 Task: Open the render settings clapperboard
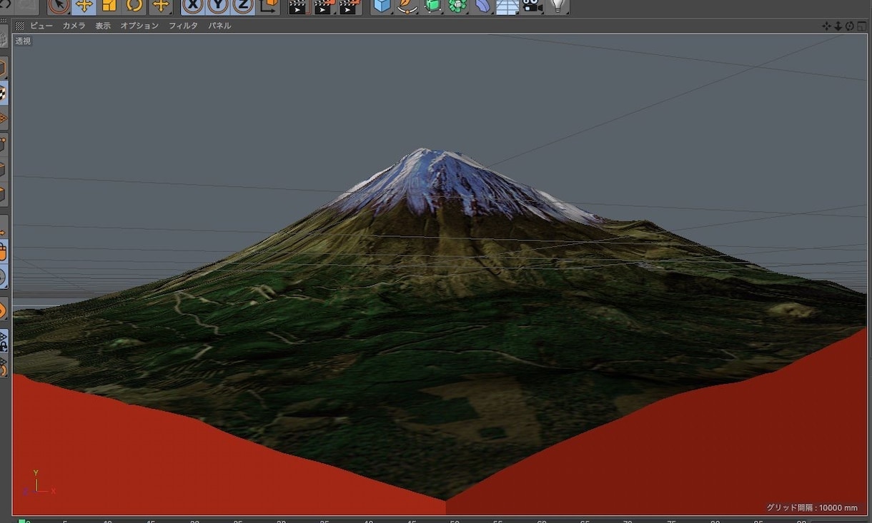coord(349,6)
